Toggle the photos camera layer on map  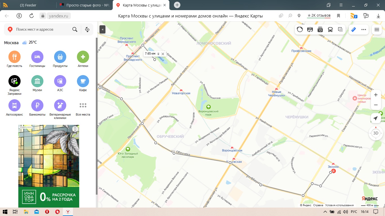[x=320, y=29]
